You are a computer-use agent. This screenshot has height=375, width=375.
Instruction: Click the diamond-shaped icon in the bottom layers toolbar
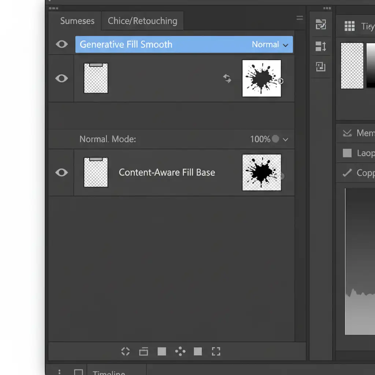point(125,352)
